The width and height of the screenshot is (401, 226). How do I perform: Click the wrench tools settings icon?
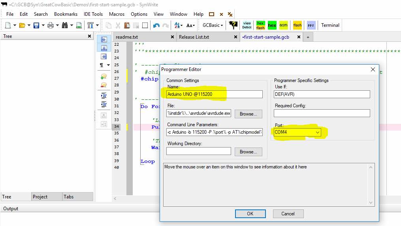tap(90, 25)
